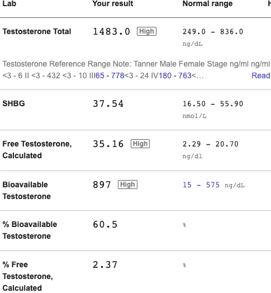Open the 65 - 778 range link
Screen dimensions: 271x293
(110, 75)
